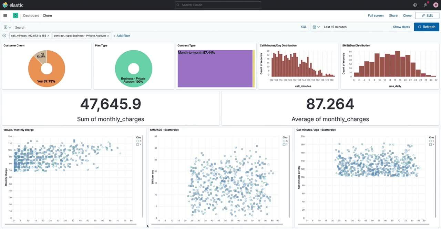The width and height of the screenshot is (441, 229).
Task: Open the filter options menu icon
Action: pyautogui.click(x=4, y=35)
